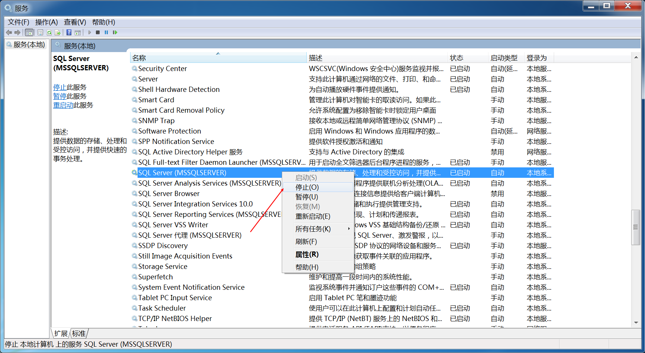The image size is (645, 353).
Task: Click the Properties toolbar icon
Action: tap(41, 32)
